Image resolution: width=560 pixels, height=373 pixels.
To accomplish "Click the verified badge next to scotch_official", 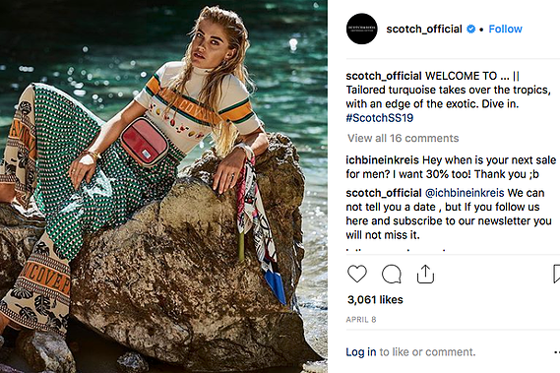I will click(x=471, y=29).
